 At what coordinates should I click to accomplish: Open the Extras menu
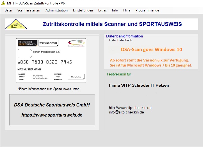(102, 10)
